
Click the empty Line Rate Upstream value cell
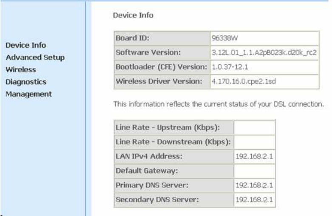[255, 127]
